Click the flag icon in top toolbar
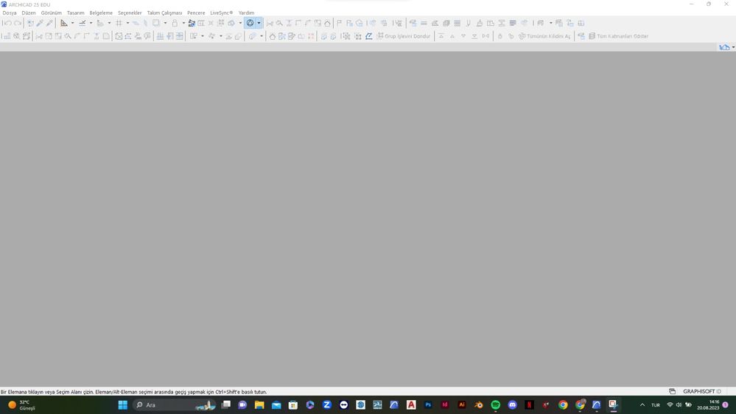Screen dimensions: 736x414 click(339, 23)
